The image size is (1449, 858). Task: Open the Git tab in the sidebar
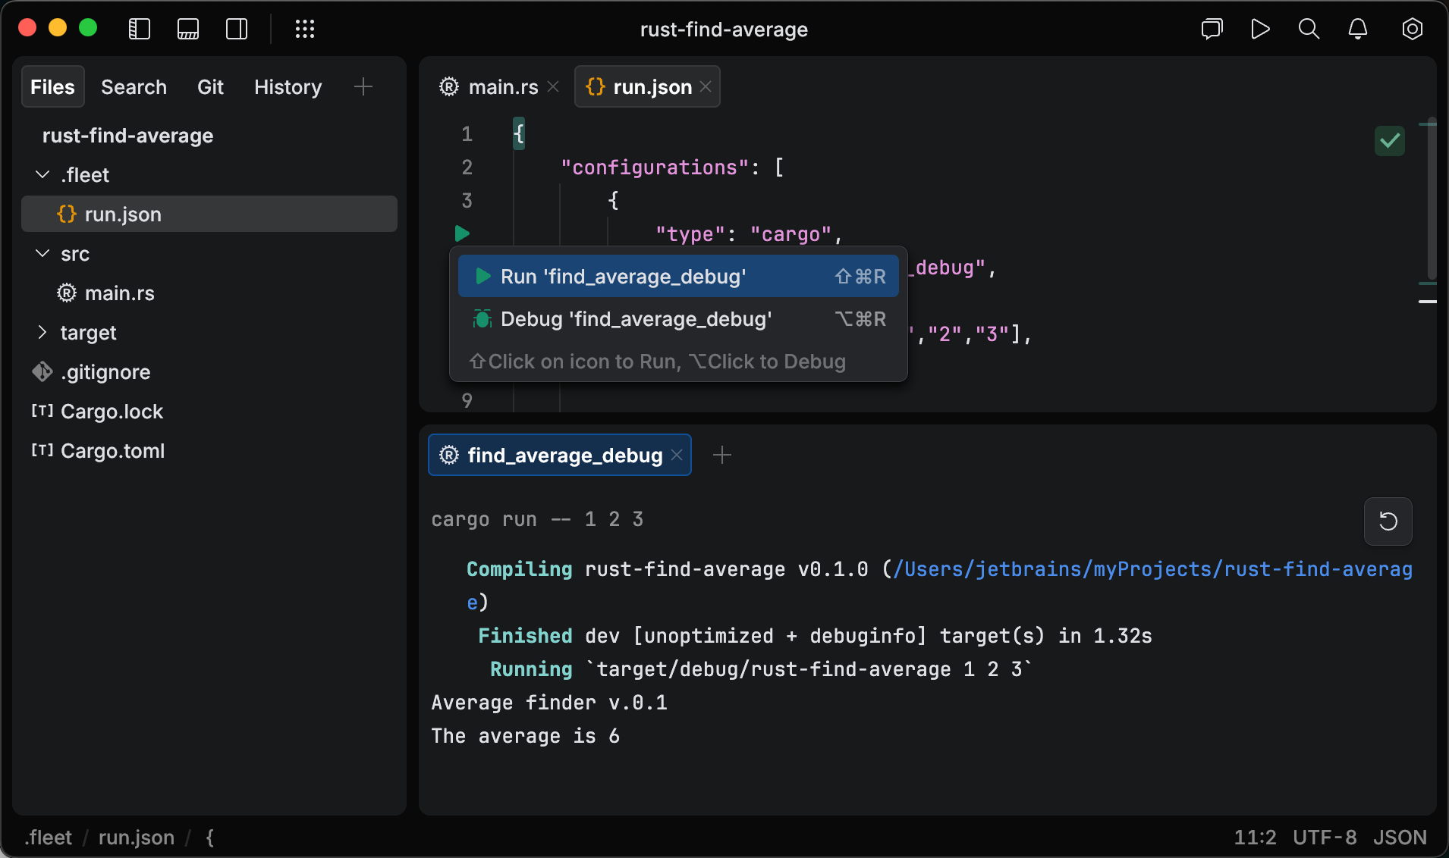[210, 86]
